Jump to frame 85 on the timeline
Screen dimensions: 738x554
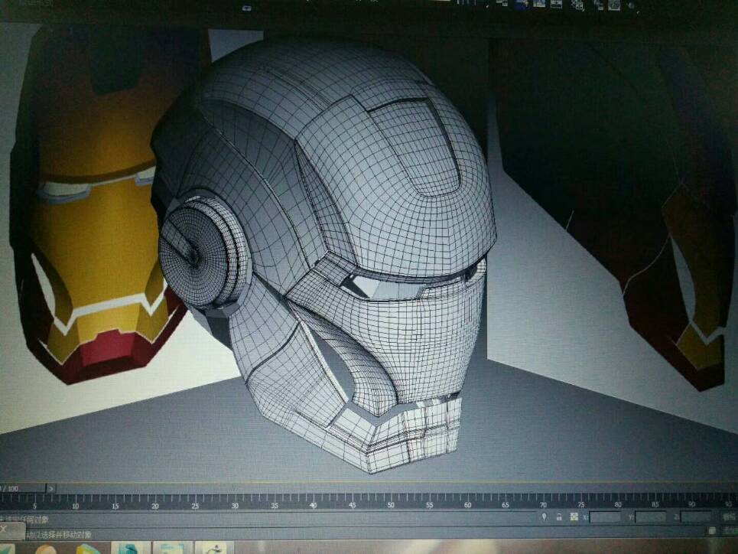point(655,504)
